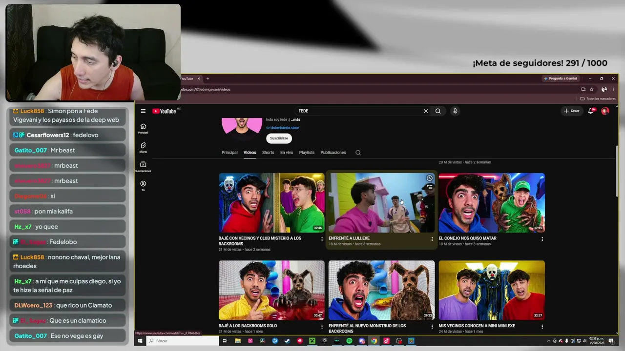Open the Windows notification center icon
Screen dimensions: 625x351
(x=611, y=341)
